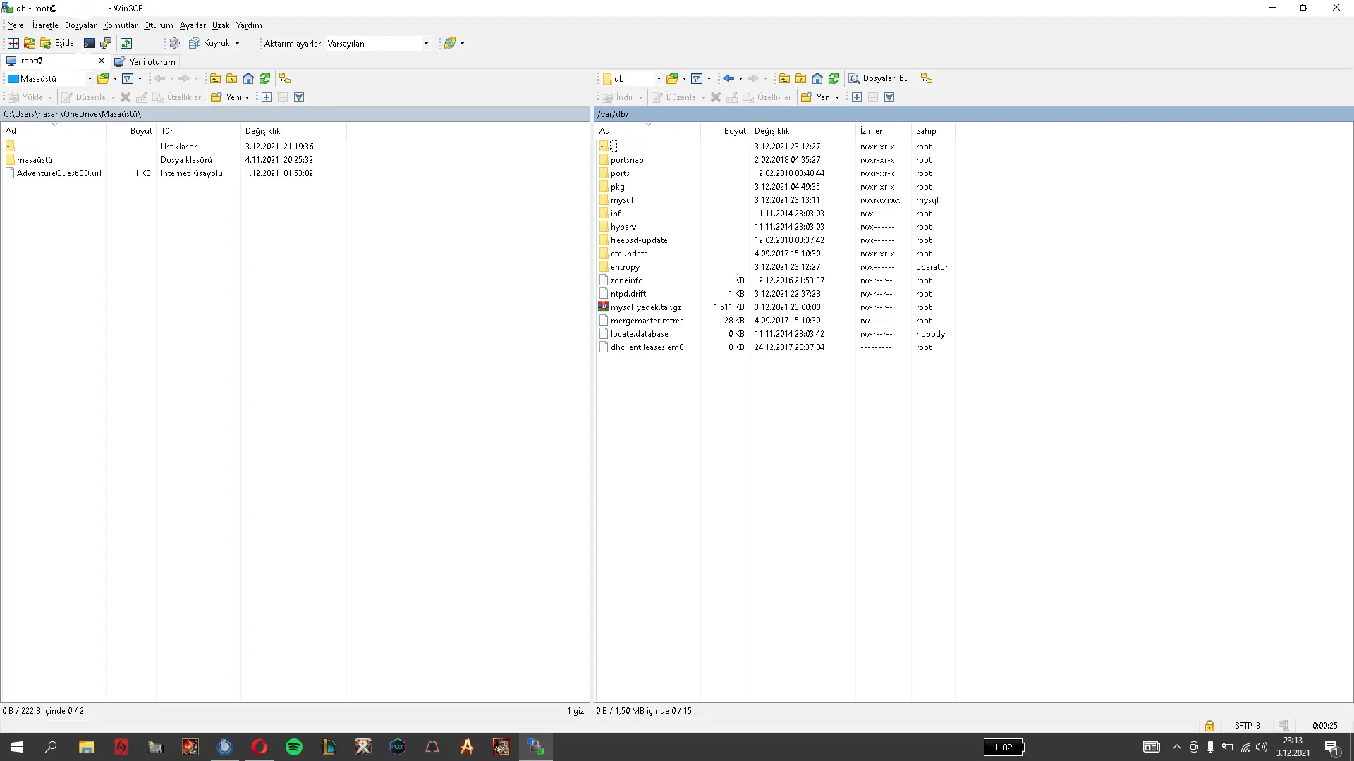
Task: Refresh the remote /var/db/ directory
Action: click(x=834, y=78)
